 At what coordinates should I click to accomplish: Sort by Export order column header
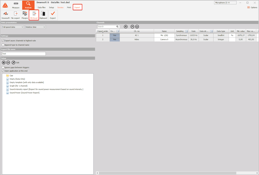(103, 31)
